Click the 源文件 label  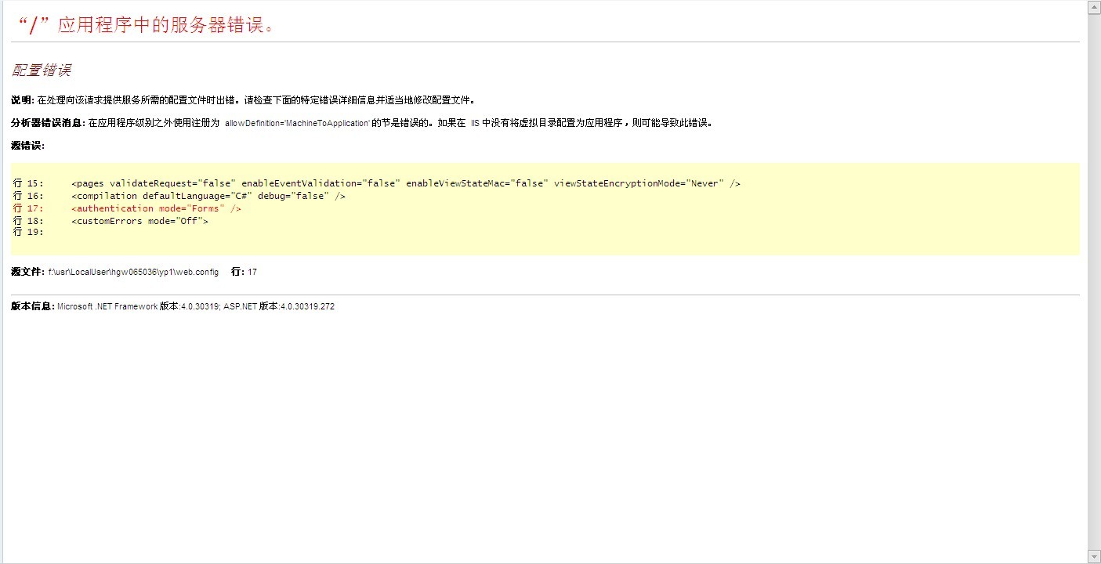(x=27, y=272)
